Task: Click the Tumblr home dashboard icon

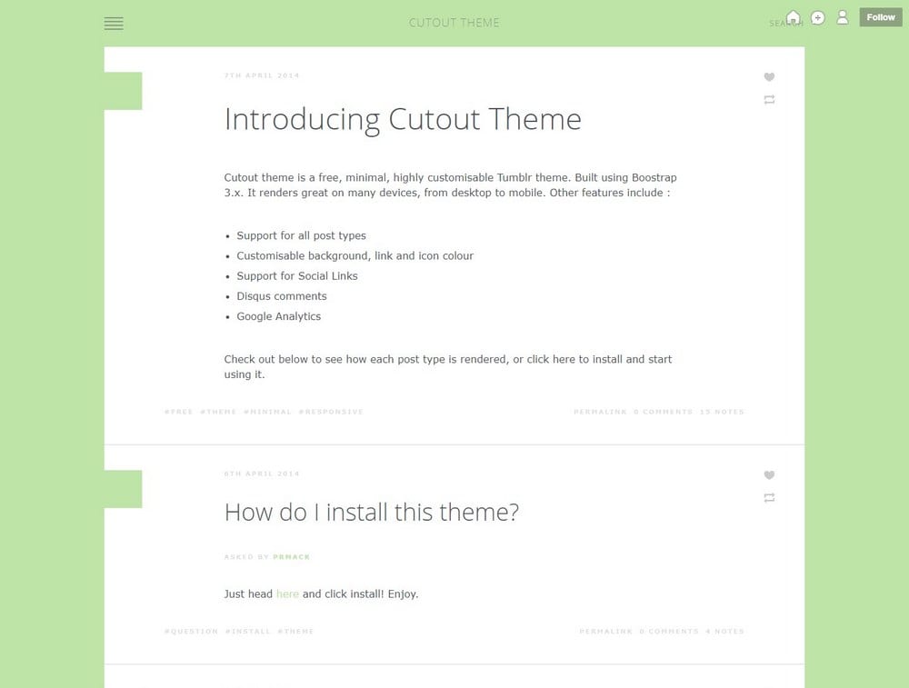Action: pyautogui.click(x=794, y=17)
